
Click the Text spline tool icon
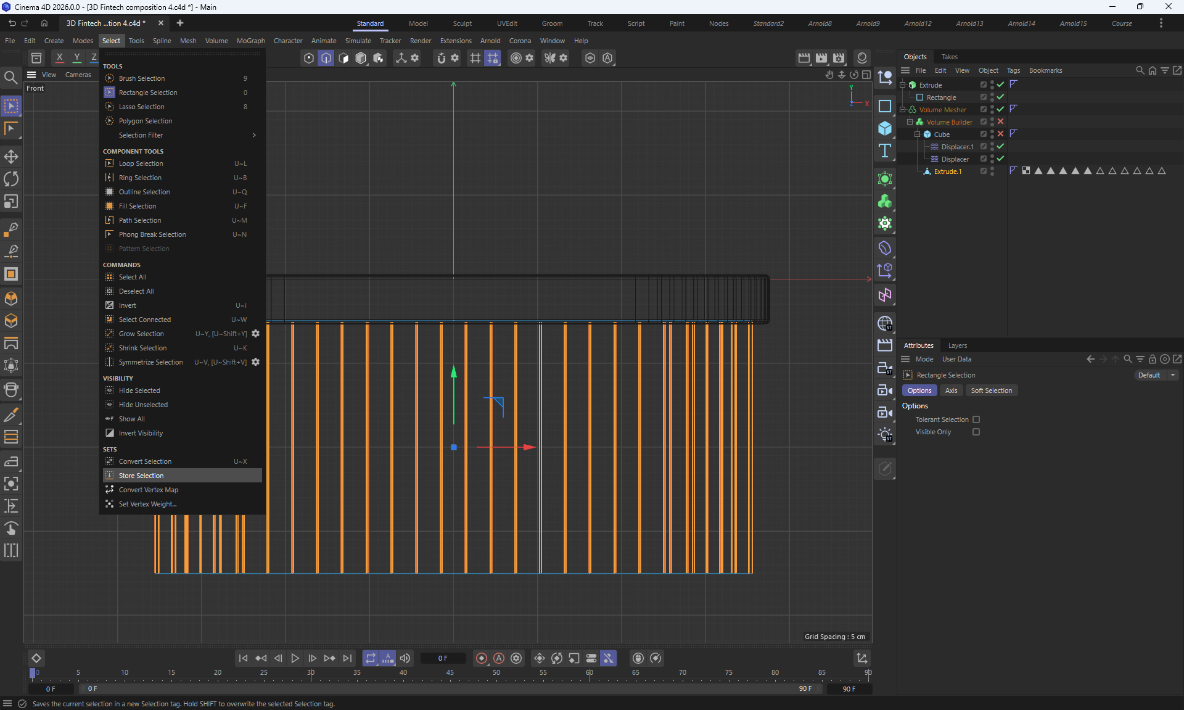click(x=885, y=151)
